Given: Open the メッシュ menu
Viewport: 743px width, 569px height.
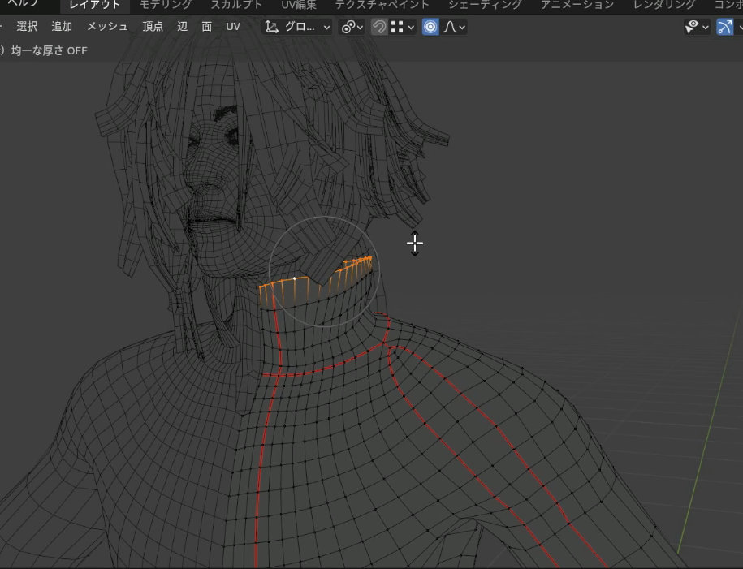Looking at the screenshot, I should [107, 27].
